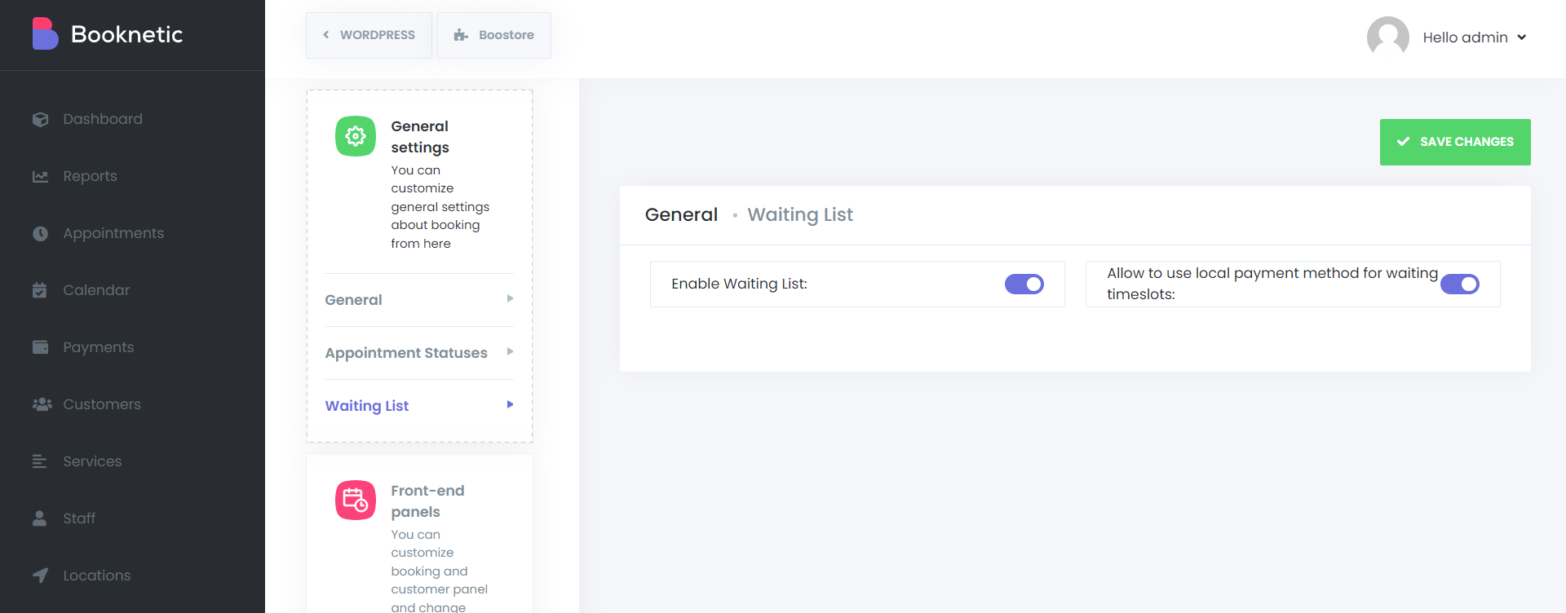Viewport: 1566px width, 613px height.
Task: Select the Waiting List settings item
Action: click(x=367, y=406)
